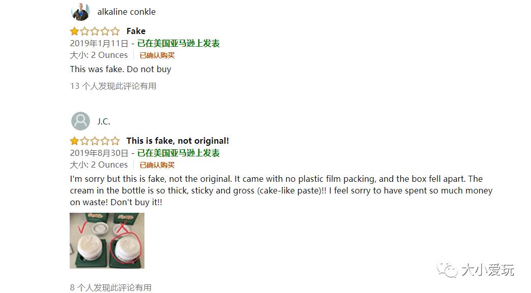Click the gray J.C. default avatar
This screenshot has height=293, width=531.
80,121
